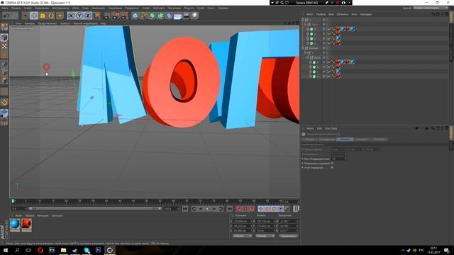Switch to the 'Объект' attribute tab
Image resolution: width=454 pixels, height=255 pixels.
345,140
